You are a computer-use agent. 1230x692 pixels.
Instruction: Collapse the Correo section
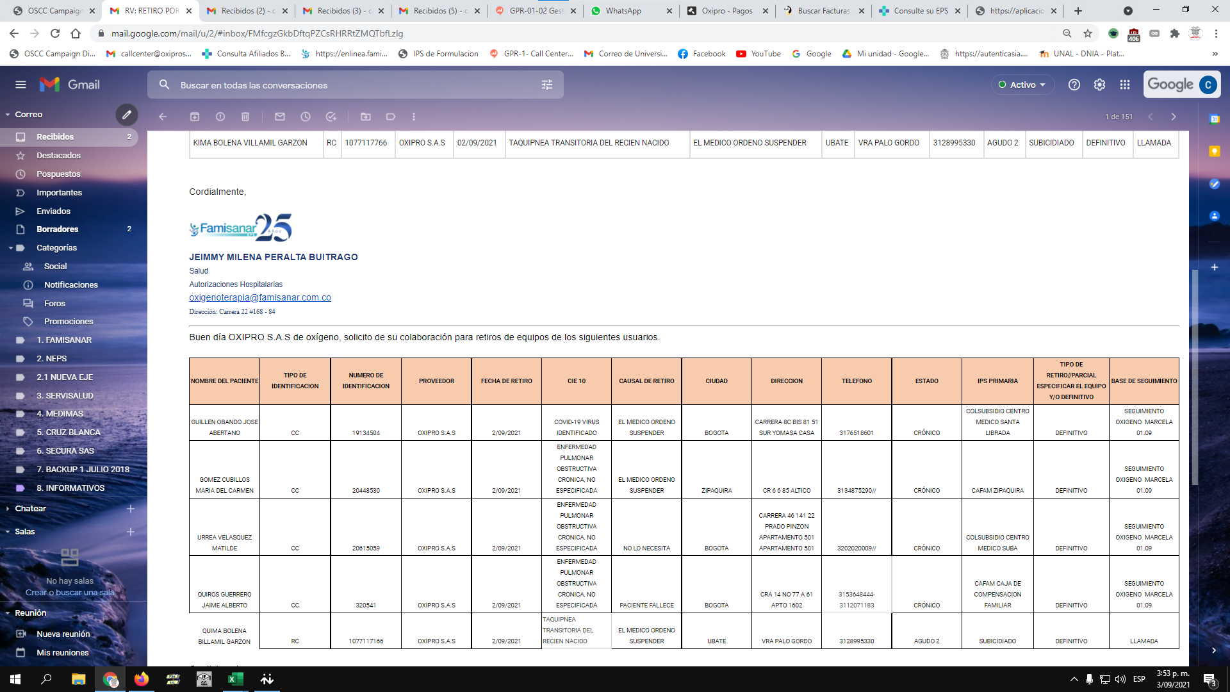click(x=8, y=115)
